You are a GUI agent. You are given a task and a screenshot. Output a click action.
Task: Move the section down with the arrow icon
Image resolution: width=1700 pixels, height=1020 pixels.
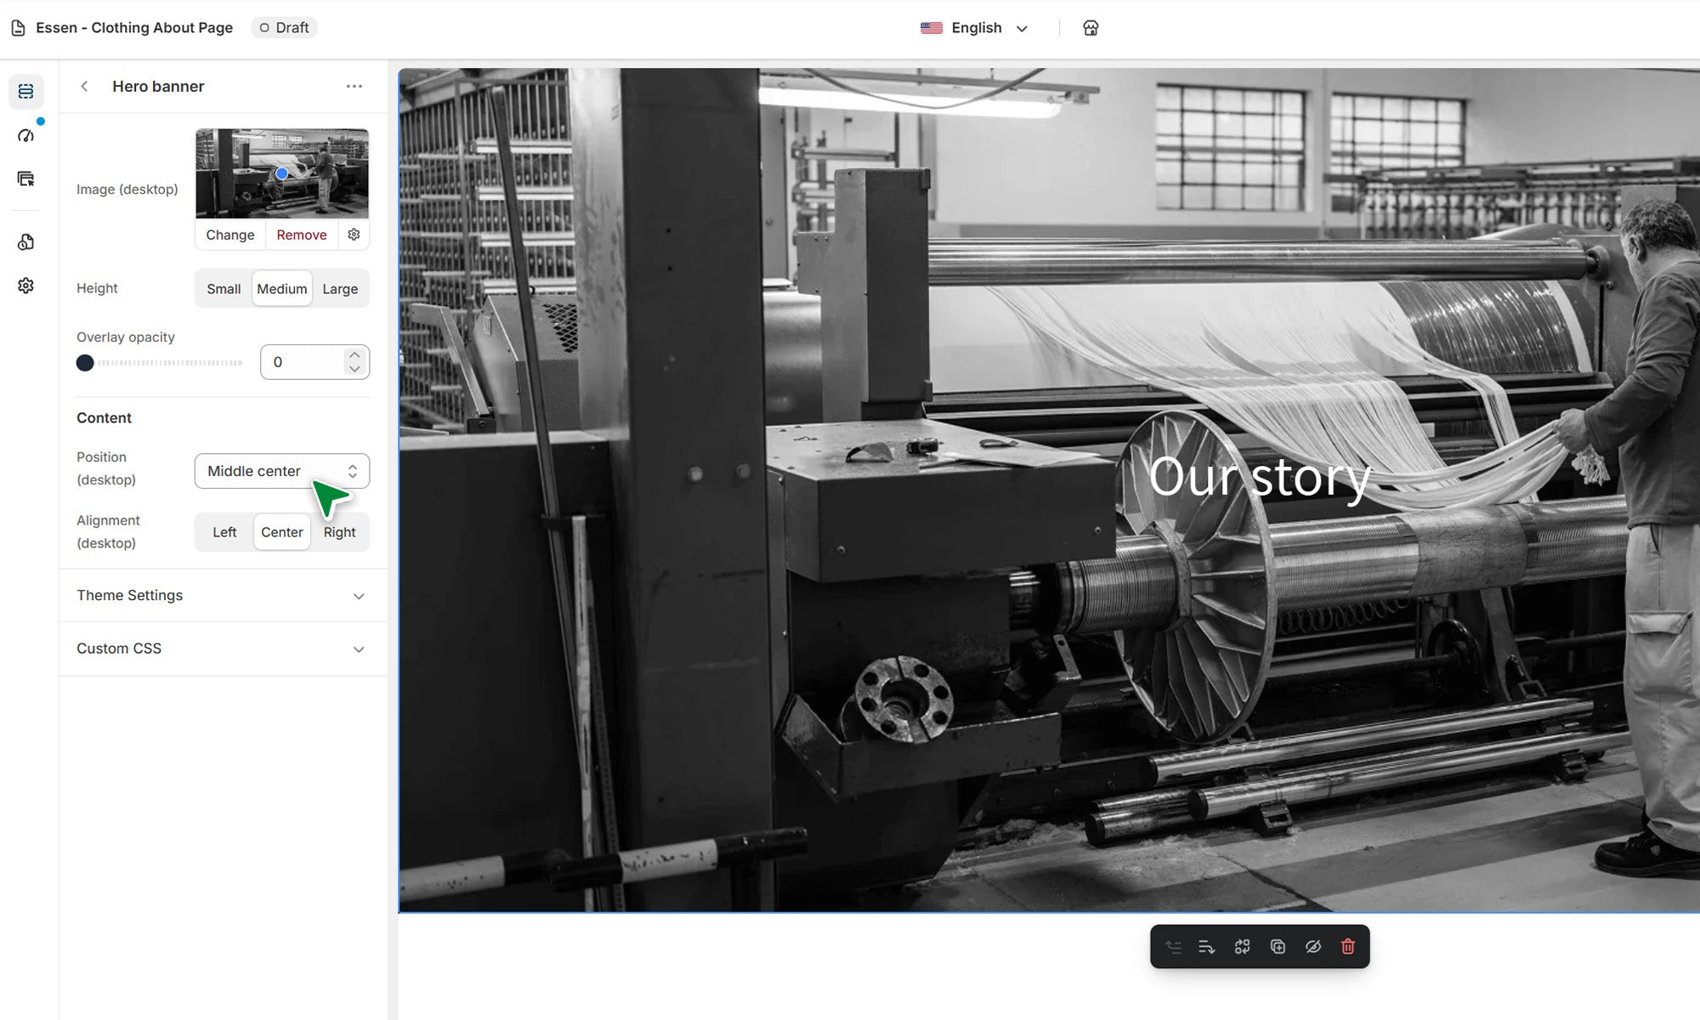pyautogui.click(x=1206, y=947)
